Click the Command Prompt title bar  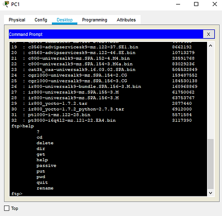click(x=106, y=34)
